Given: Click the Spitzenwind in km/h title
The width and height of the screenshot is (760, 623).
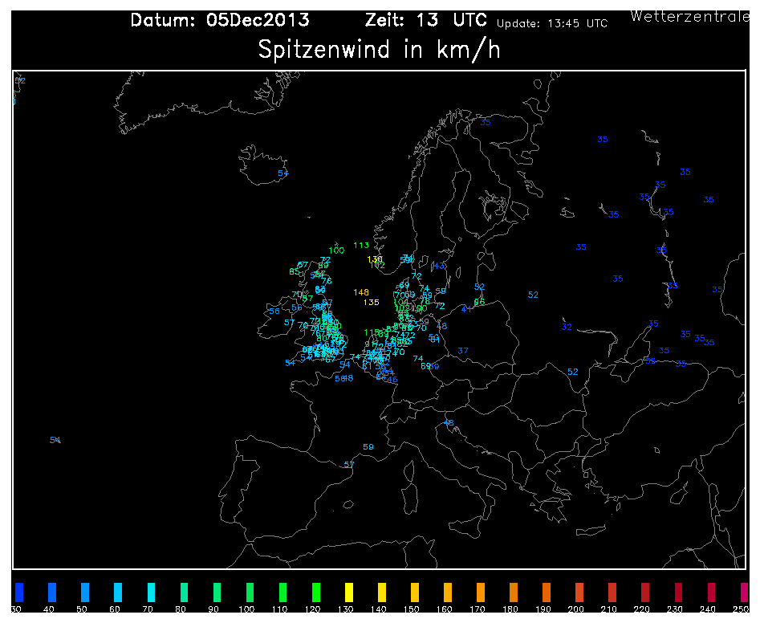Looking at the screenshot, I should click(379, 50).
